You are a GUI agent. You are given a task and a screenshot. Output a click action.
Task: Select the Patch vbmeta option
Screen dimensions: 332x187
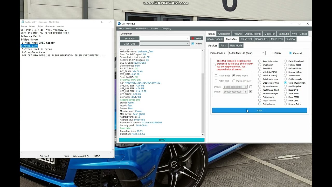click(x=260, y=104)
